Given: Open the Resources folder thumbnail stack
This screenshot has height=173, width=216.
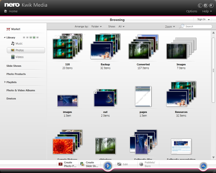Looking at the screenshot, I should point(181,94).
